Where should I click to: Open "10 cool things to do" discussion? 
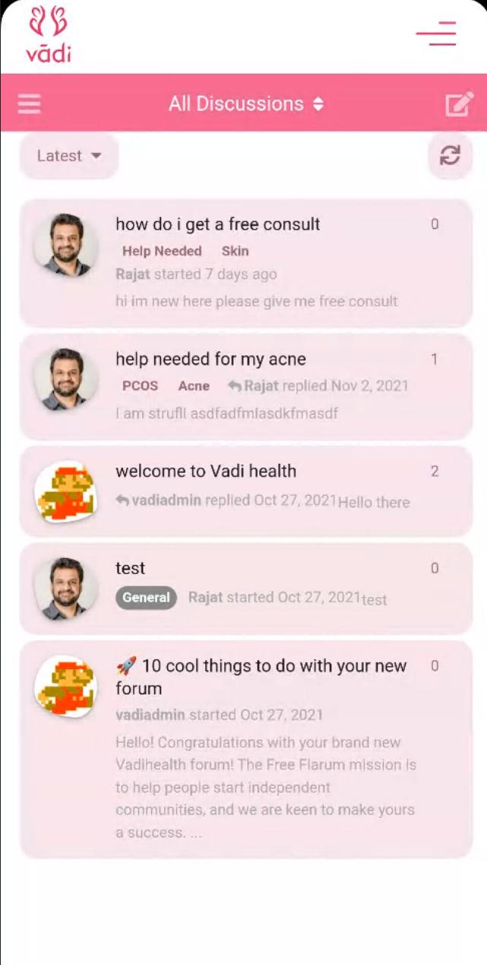point(261,677)
